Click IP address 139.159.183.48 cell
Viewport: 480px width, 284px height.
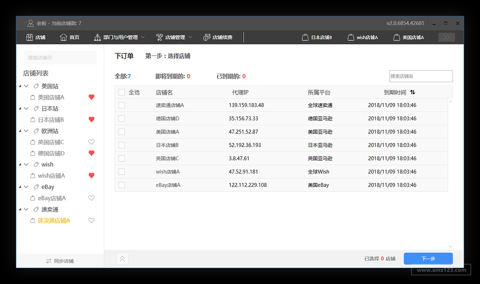(246, 105)
